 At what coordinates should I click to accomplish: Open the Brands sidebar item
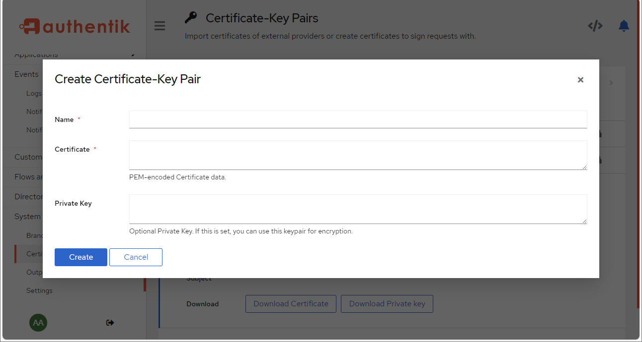(x=34, y=235)
